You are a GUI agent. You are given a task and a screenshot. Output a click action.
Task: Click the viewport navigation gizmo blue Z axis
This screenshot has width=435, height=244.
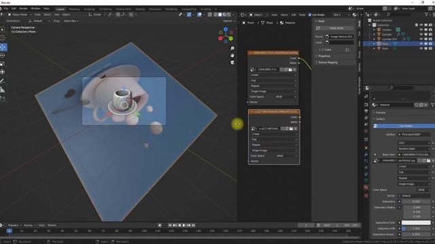[x=226, y=29]
